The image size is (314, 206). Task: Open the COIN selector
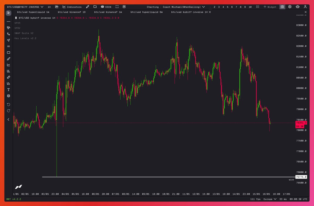point(106,7)
